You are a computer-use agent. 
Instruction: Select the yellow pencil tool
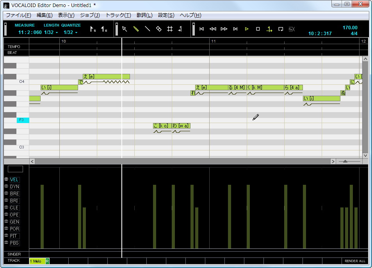point(136,29)
